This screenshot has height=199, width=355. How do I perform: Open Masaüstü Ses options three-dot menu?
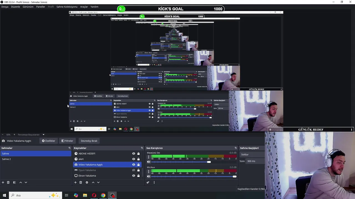(x=149, y=157)
